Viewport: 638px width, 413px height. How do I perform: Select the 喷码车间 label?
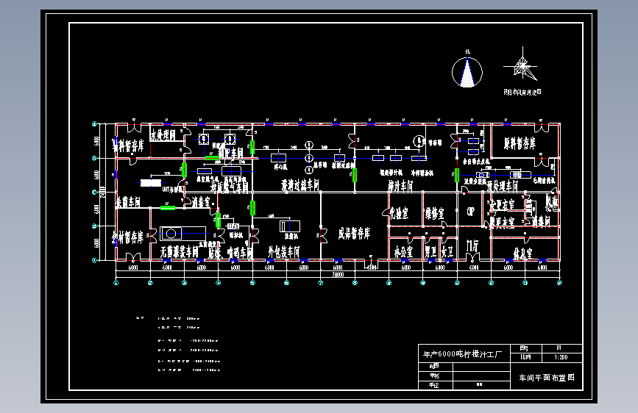tap(239, 253)
